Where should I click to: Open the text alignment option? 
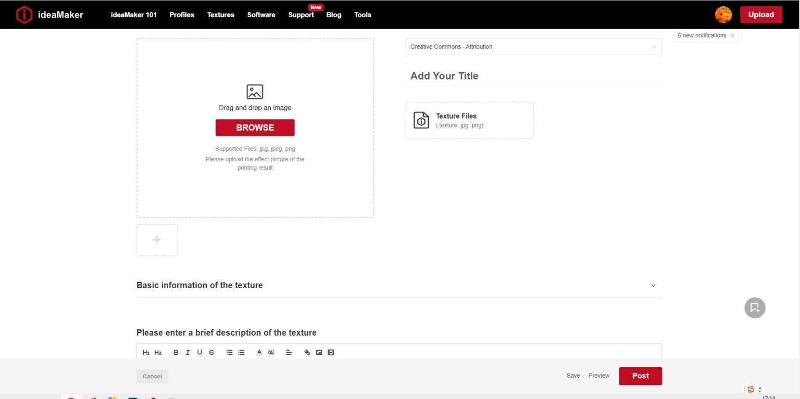pos(289,353)
